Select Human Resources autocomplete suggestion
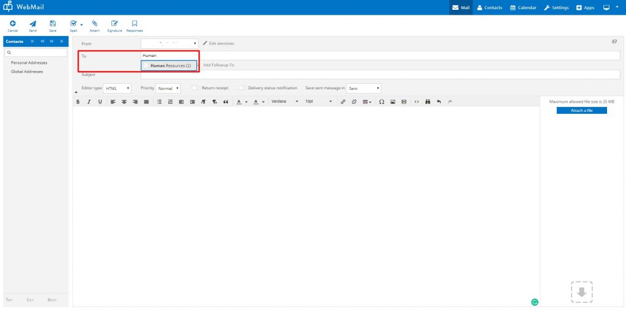Image resolution: width=626 pixels, height=312 pixels. point(169,65)
